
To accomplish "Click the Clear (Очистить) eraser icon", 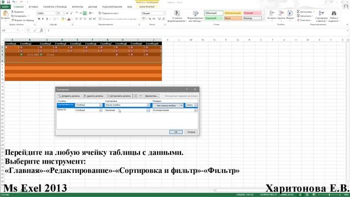I will [298, 20].
